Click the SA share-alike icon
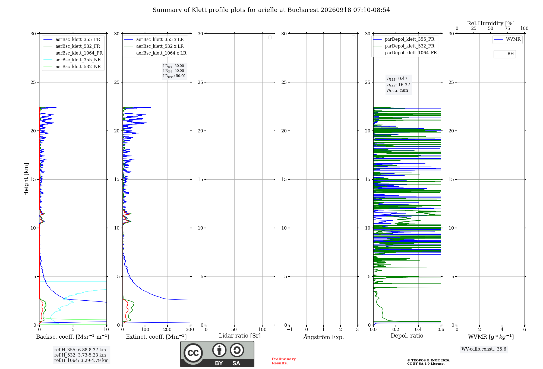 point(237,350)
